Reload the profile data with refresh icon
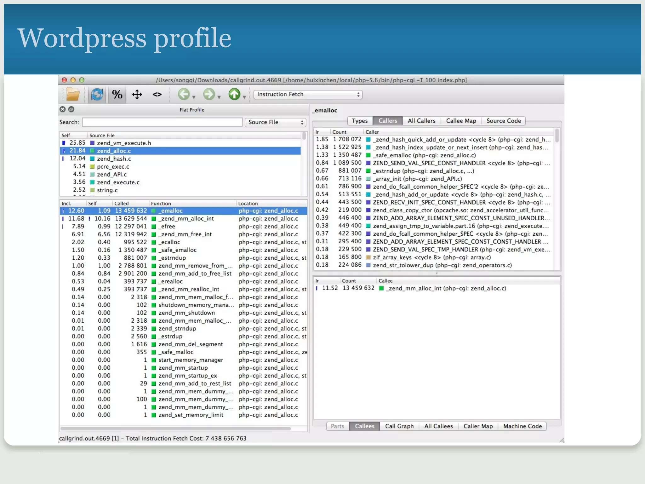Viewport: 645px width, 484px height. 97,94
